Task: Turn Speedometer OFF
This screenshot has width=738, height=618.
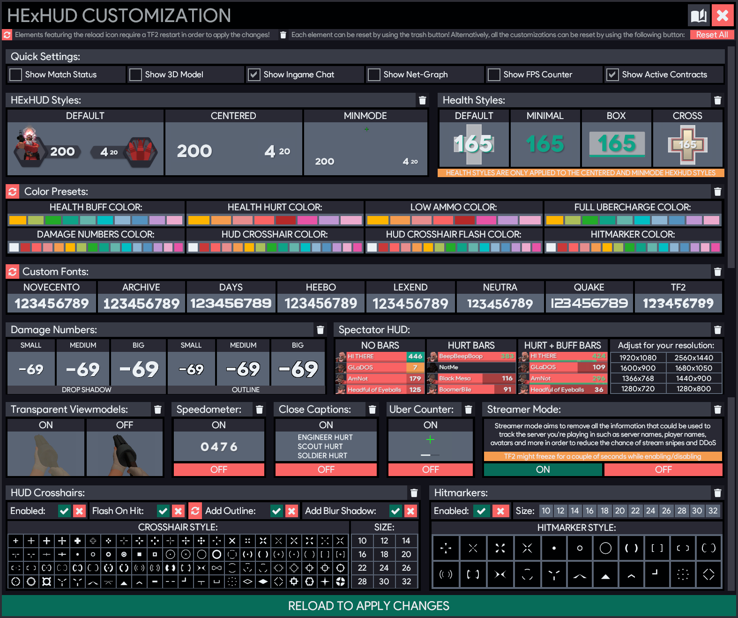Action: (x=219, y=469)
